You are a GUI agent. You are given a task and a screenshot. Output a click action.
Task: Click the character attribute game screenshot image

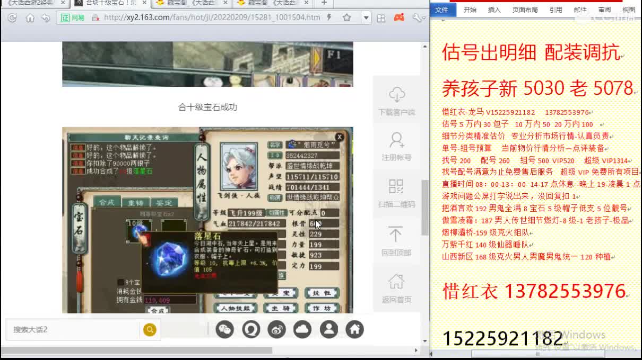pos(207,220)
